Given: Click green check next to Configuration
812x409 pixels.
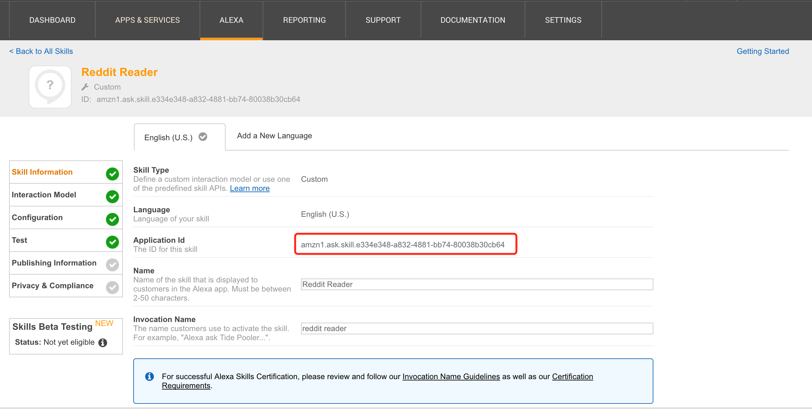Looking at the screenshot, I should pyautogui.click(x=112, y=219).
